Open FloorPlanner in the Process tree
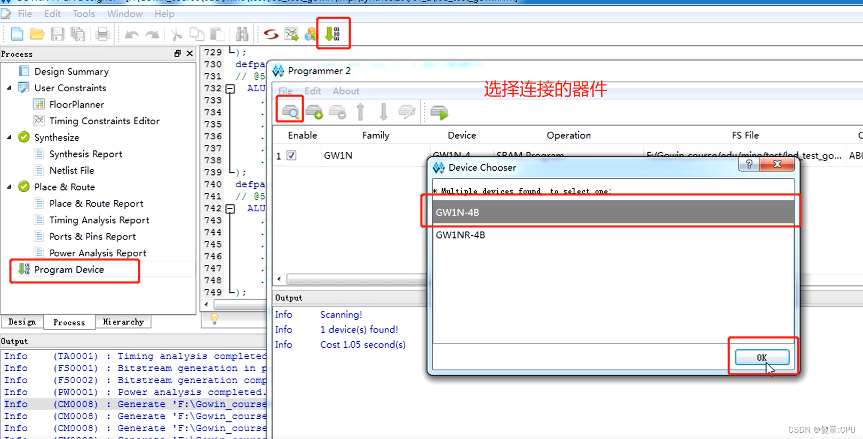Viewport: 863px width, 439px height. coord(76,104)
